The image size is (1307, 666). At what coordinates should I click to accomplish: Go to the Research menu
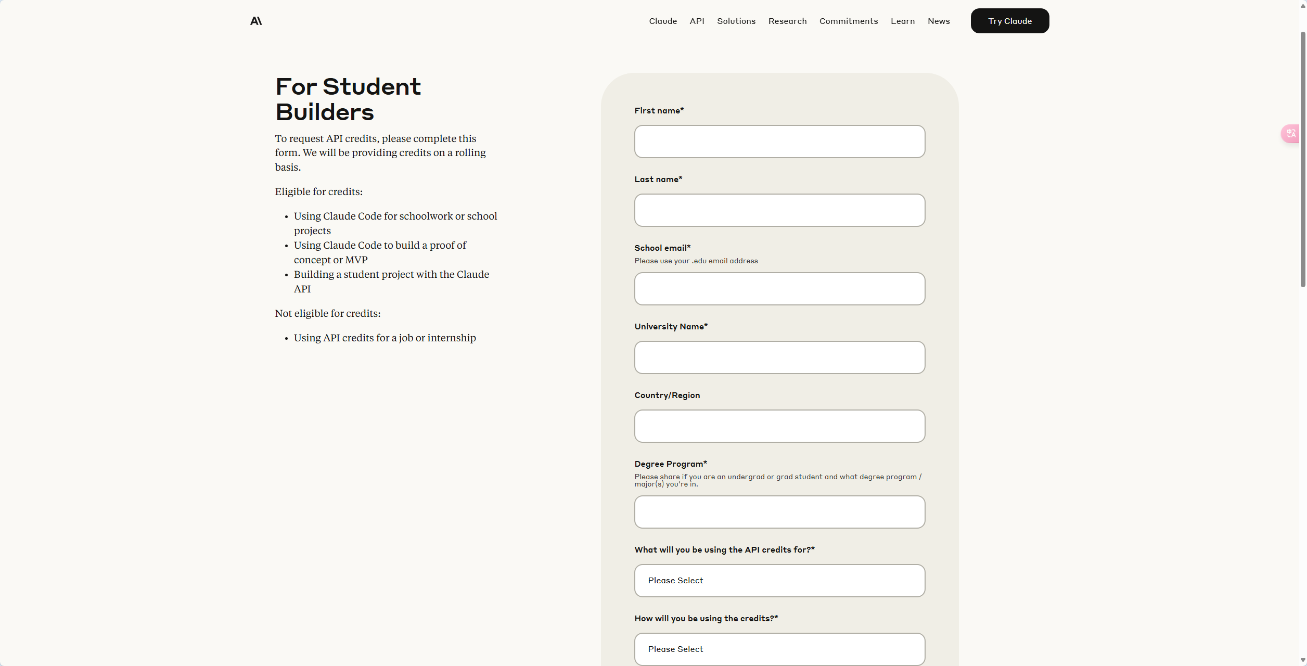(787, 21)
